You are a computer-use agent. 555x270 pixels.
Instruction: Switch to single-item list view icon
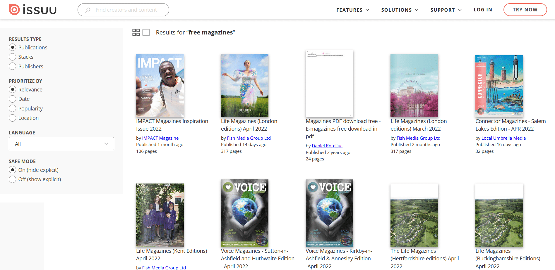tap(146, 32)
